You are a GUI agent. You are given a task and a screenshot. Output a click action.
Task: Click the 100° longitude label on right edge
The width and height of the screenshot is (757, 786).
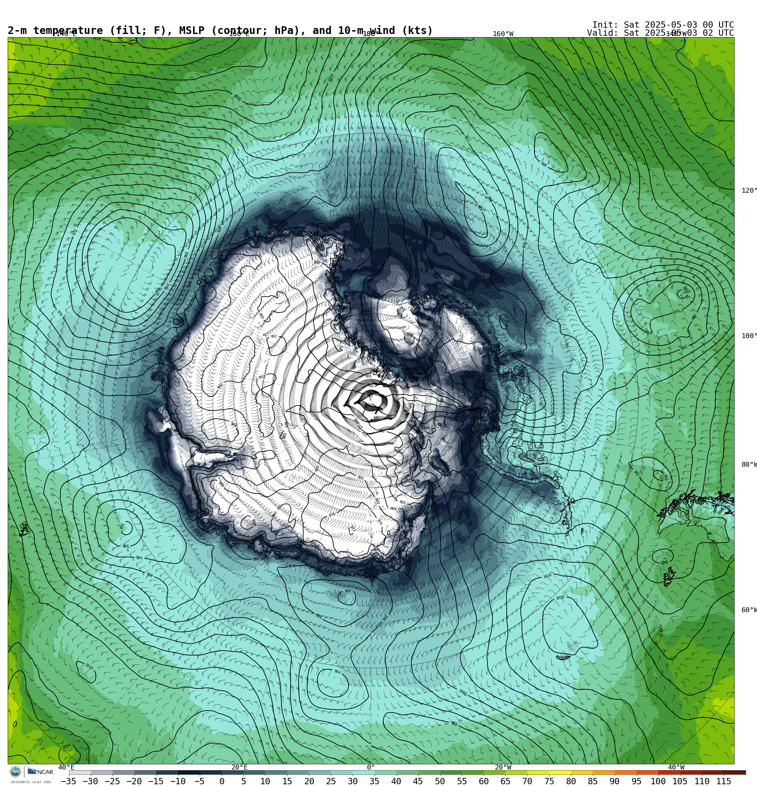749,336
